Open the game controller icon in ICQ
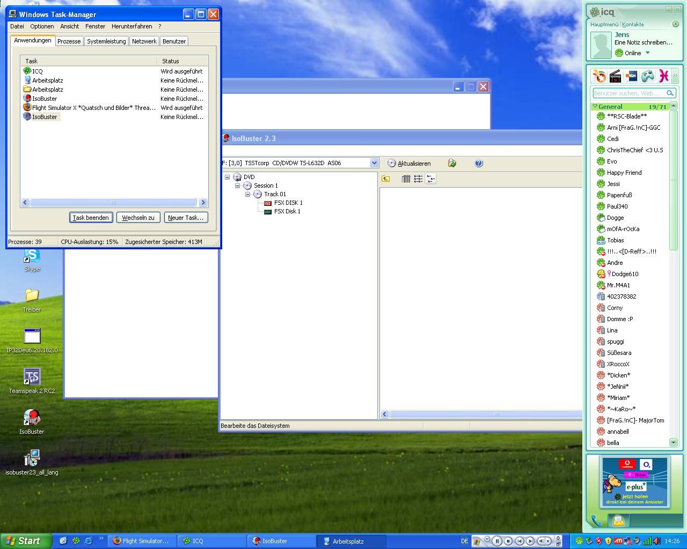The height and width of the screenshot is (549, 687). coord(648,76)
